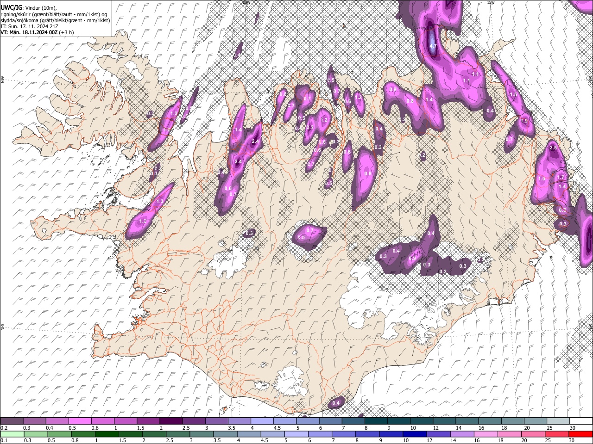Click the 1.0 precipitation value on the map
This screenshot has height=444, width=593.
point(542,179)
